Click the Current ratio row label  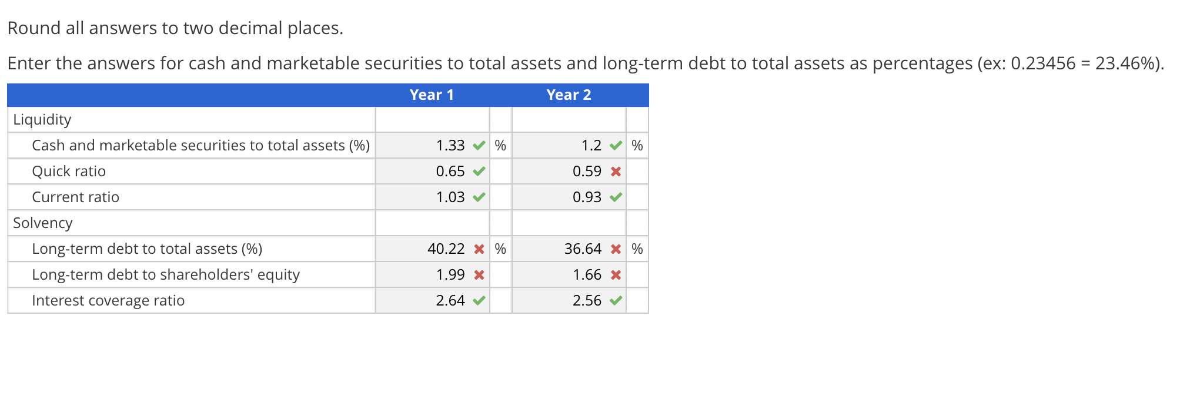[75, 197]
